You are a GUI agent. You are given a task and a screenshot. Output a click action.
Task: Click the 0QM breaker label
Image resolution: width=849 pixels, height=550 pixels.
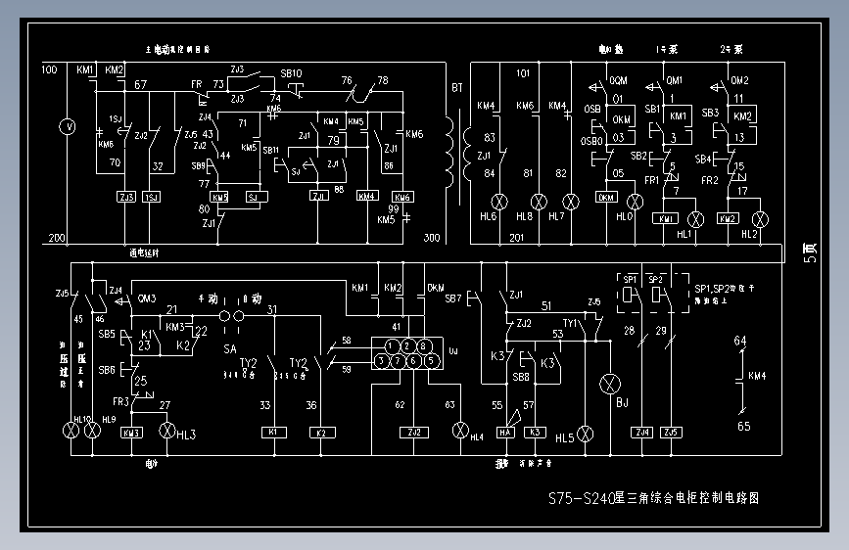[x=618, y=80]
